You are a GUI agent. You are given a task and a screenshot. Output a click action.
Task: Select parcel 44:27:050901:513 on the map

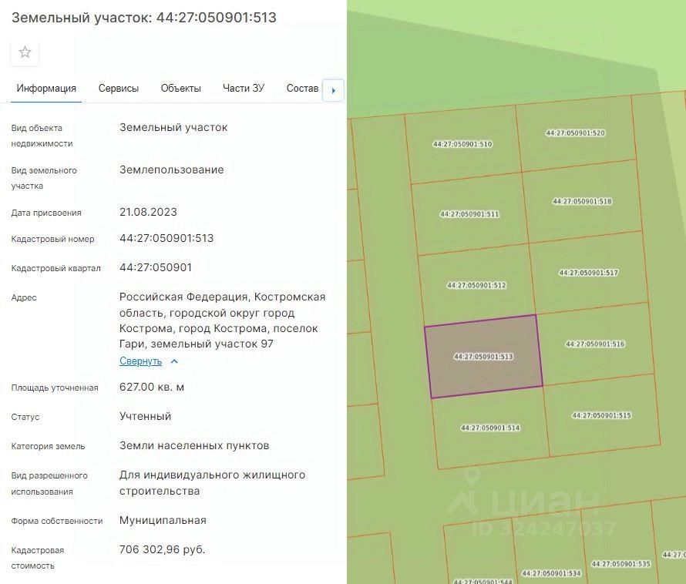click(x=483, y=357)
